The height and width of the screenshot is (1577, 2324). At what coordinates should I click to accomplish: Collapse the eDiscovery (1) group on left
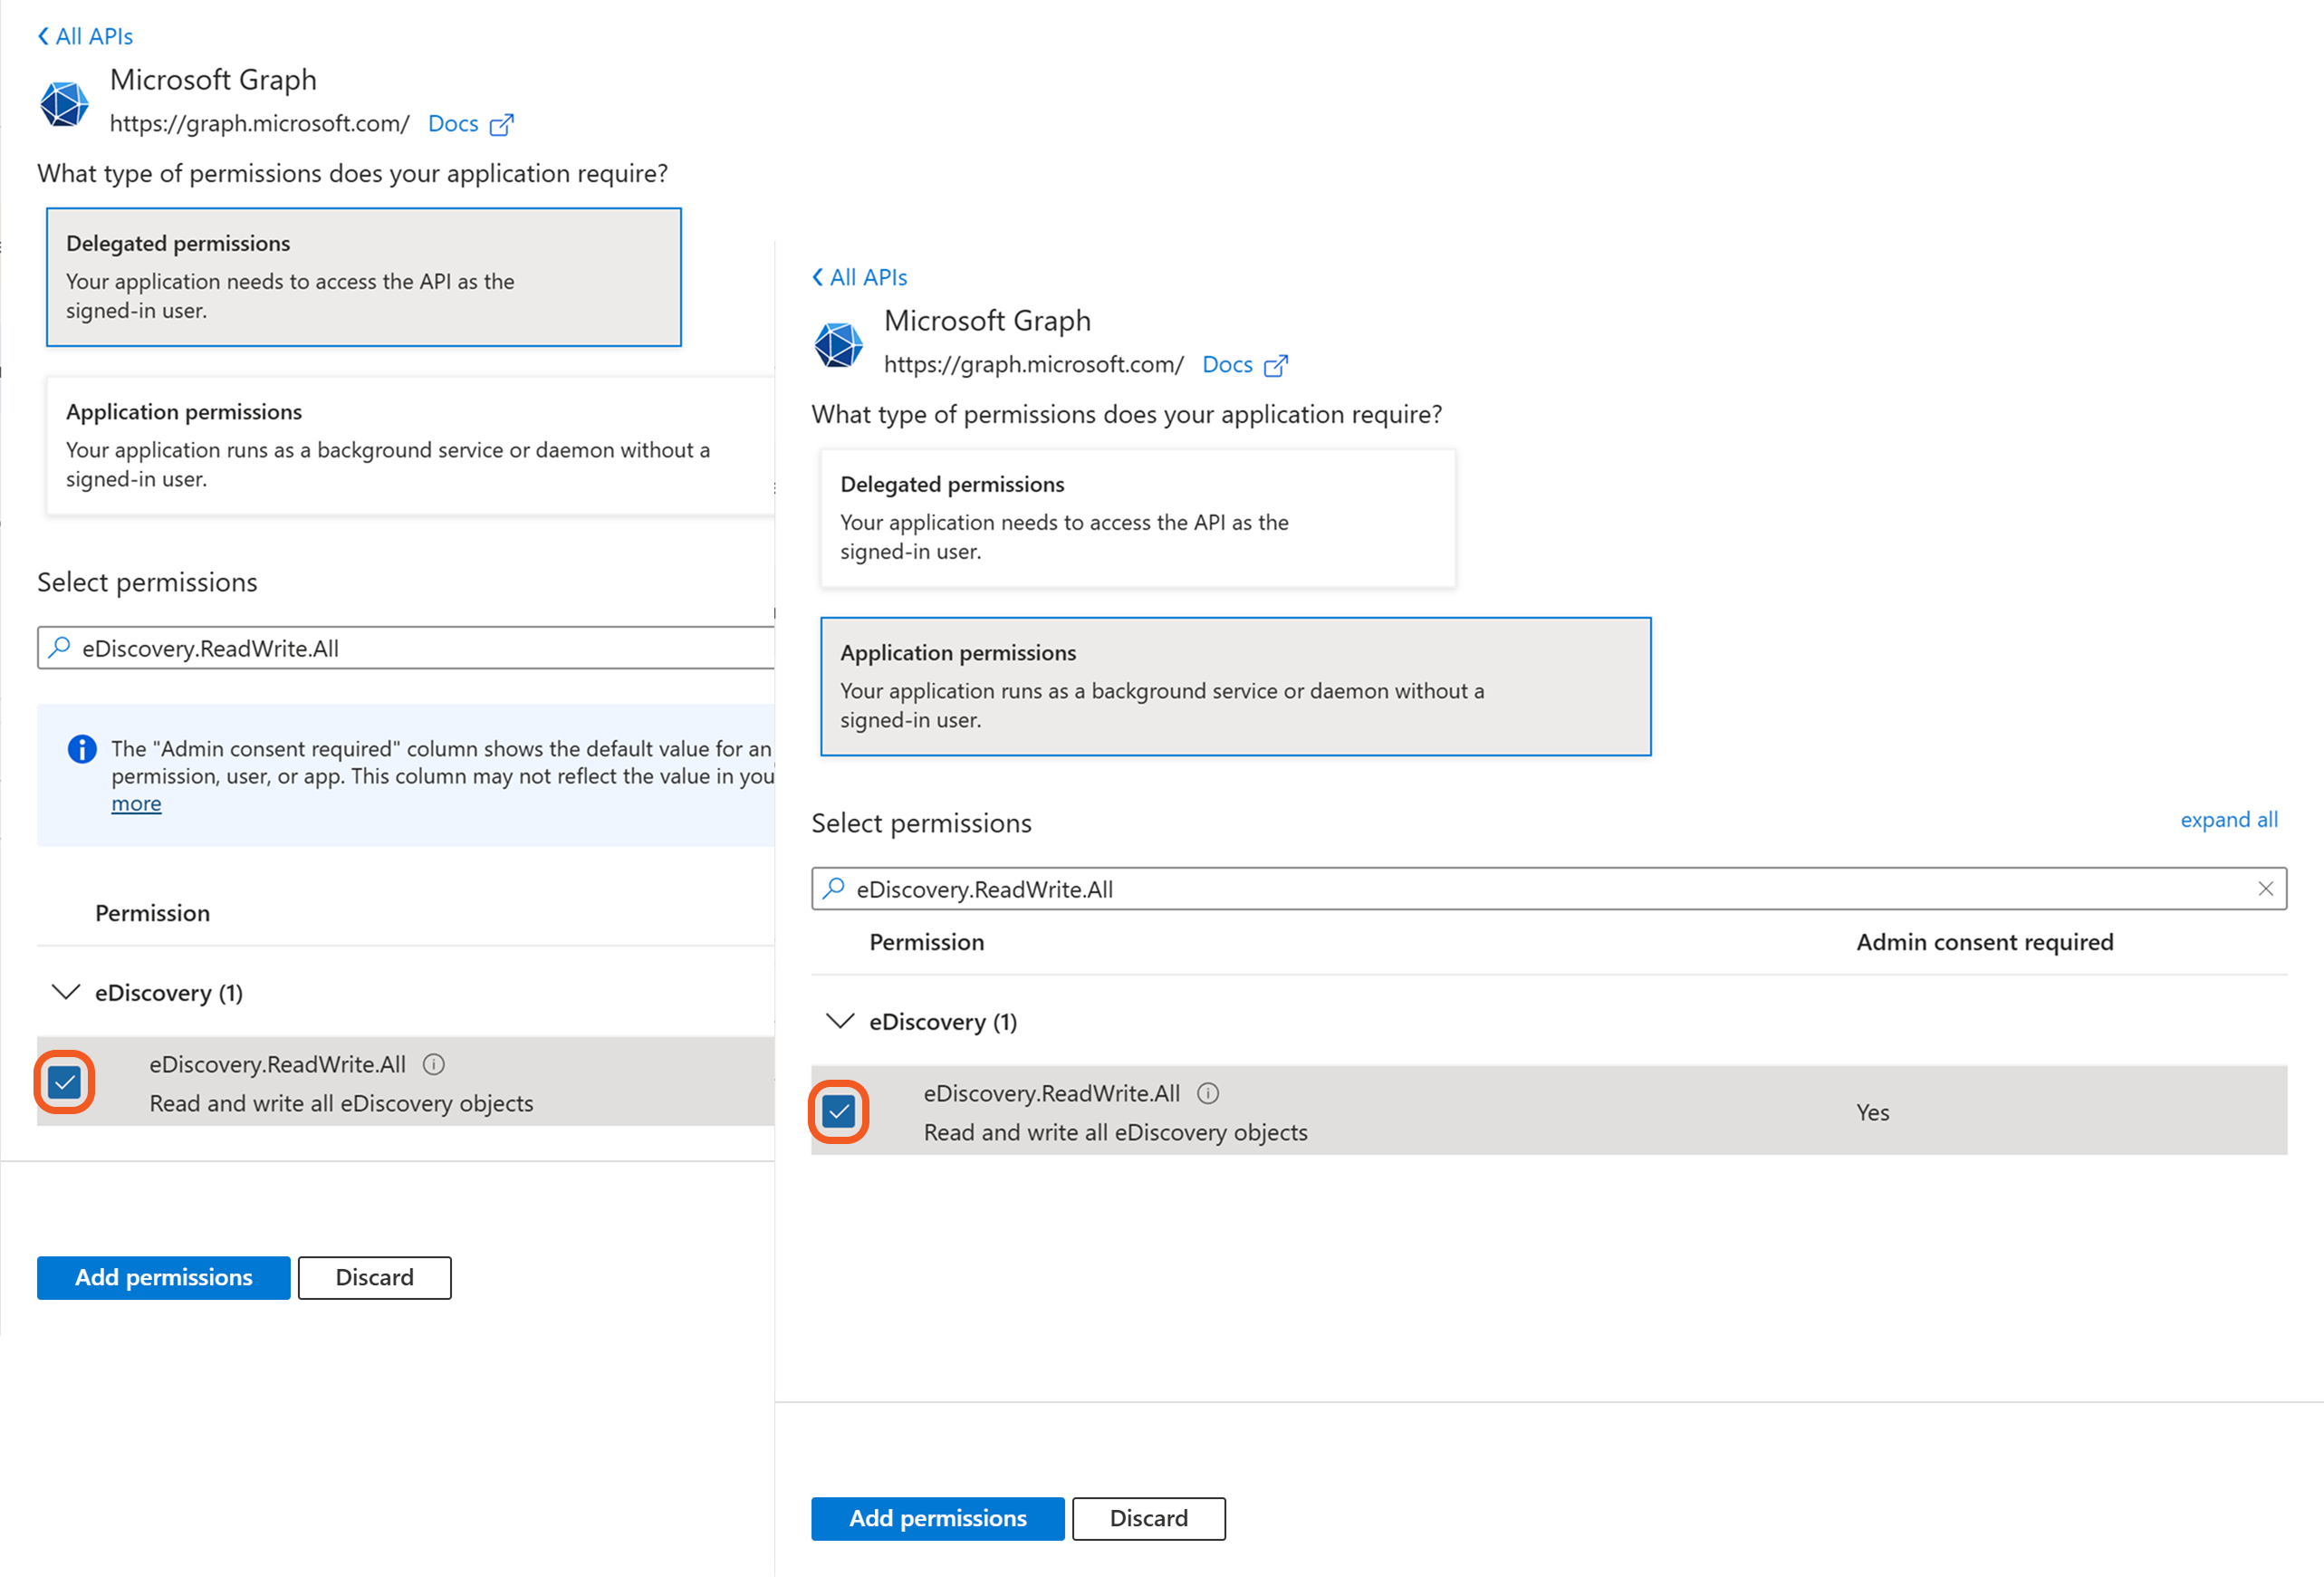click(x=66, y=992)
